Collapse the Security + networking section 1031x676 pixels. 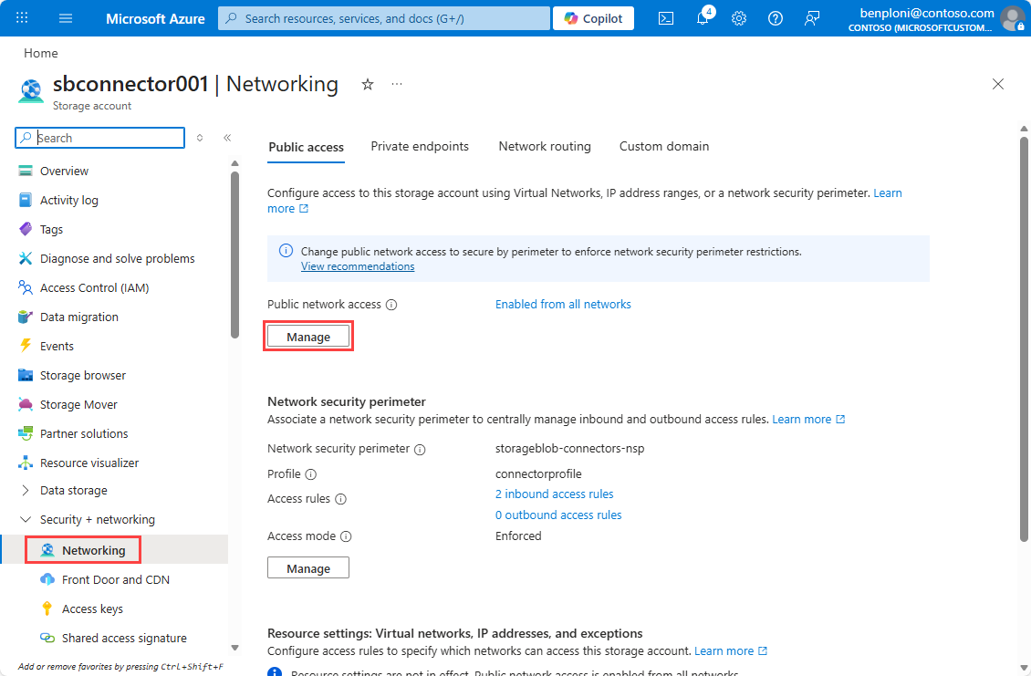tap(26, 519)
